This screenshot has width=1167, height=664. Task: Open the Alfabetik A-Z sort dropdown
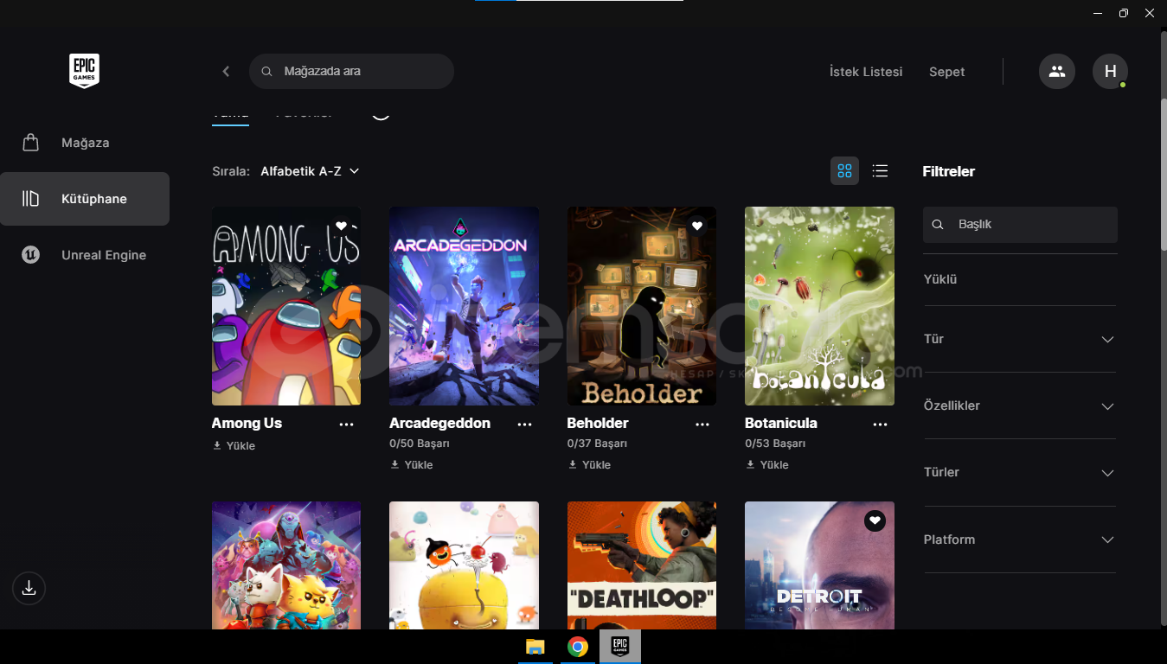(x=310, y=171)
